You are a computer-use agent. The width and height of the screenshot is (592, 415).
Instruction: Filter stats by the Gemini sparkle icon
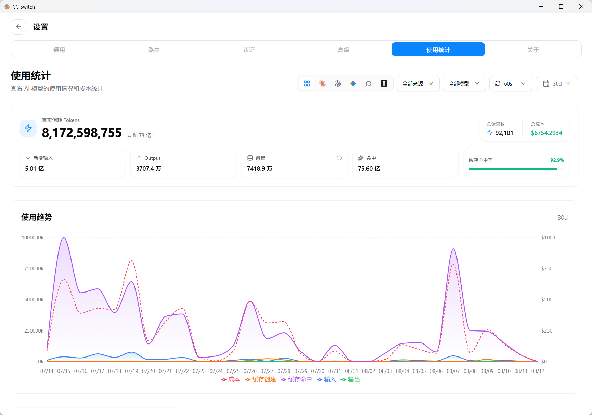[x=353, y=83]
